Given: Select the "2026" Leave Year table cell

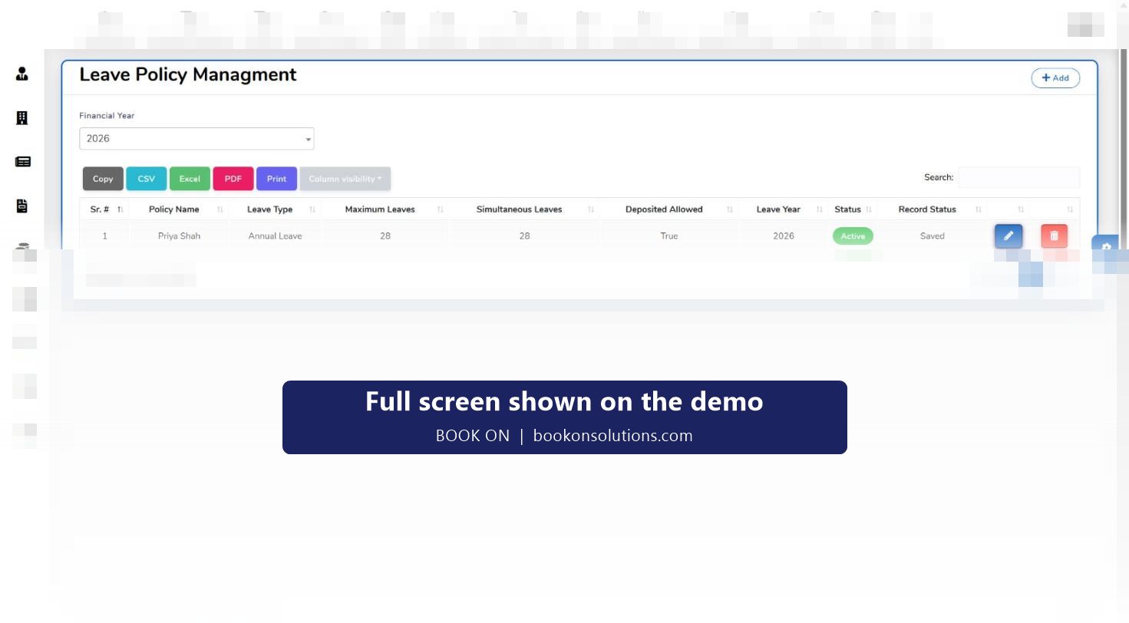Looking at the screenshot, I should 784,236.
